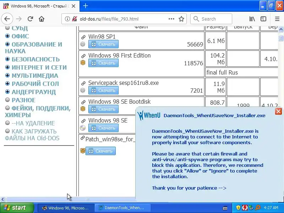This screenshot has height=213, width=284.
Task: Open the Firefox hamburger menu
Action: pos(277,19)
